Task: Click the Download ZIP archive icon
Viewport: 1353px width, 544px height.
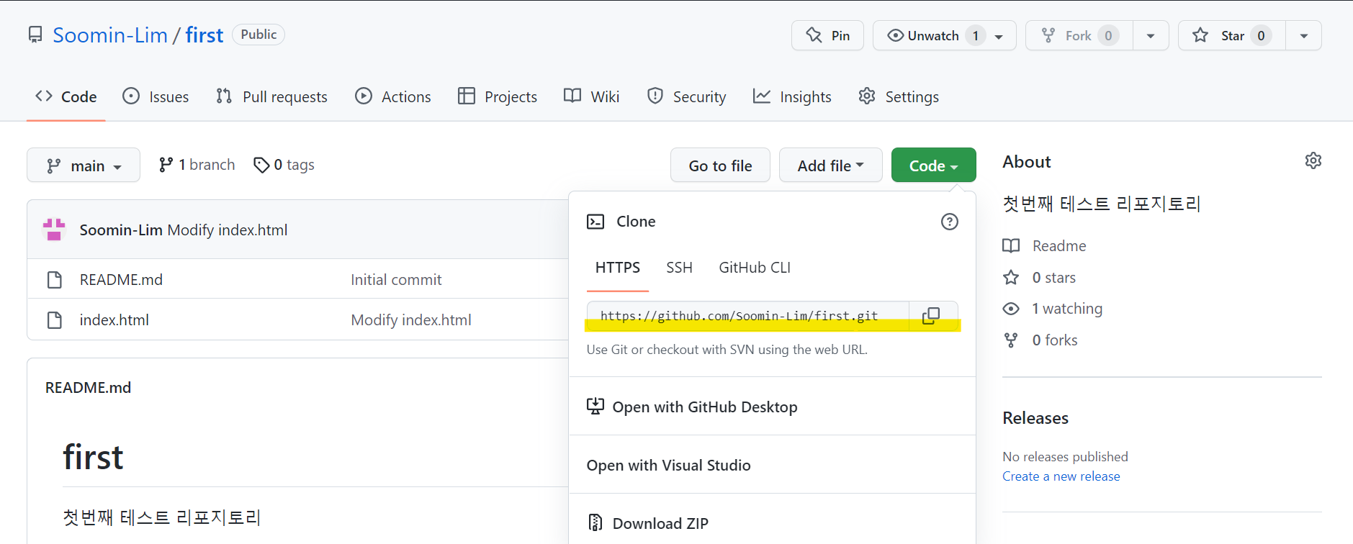Action: (595, 523)
